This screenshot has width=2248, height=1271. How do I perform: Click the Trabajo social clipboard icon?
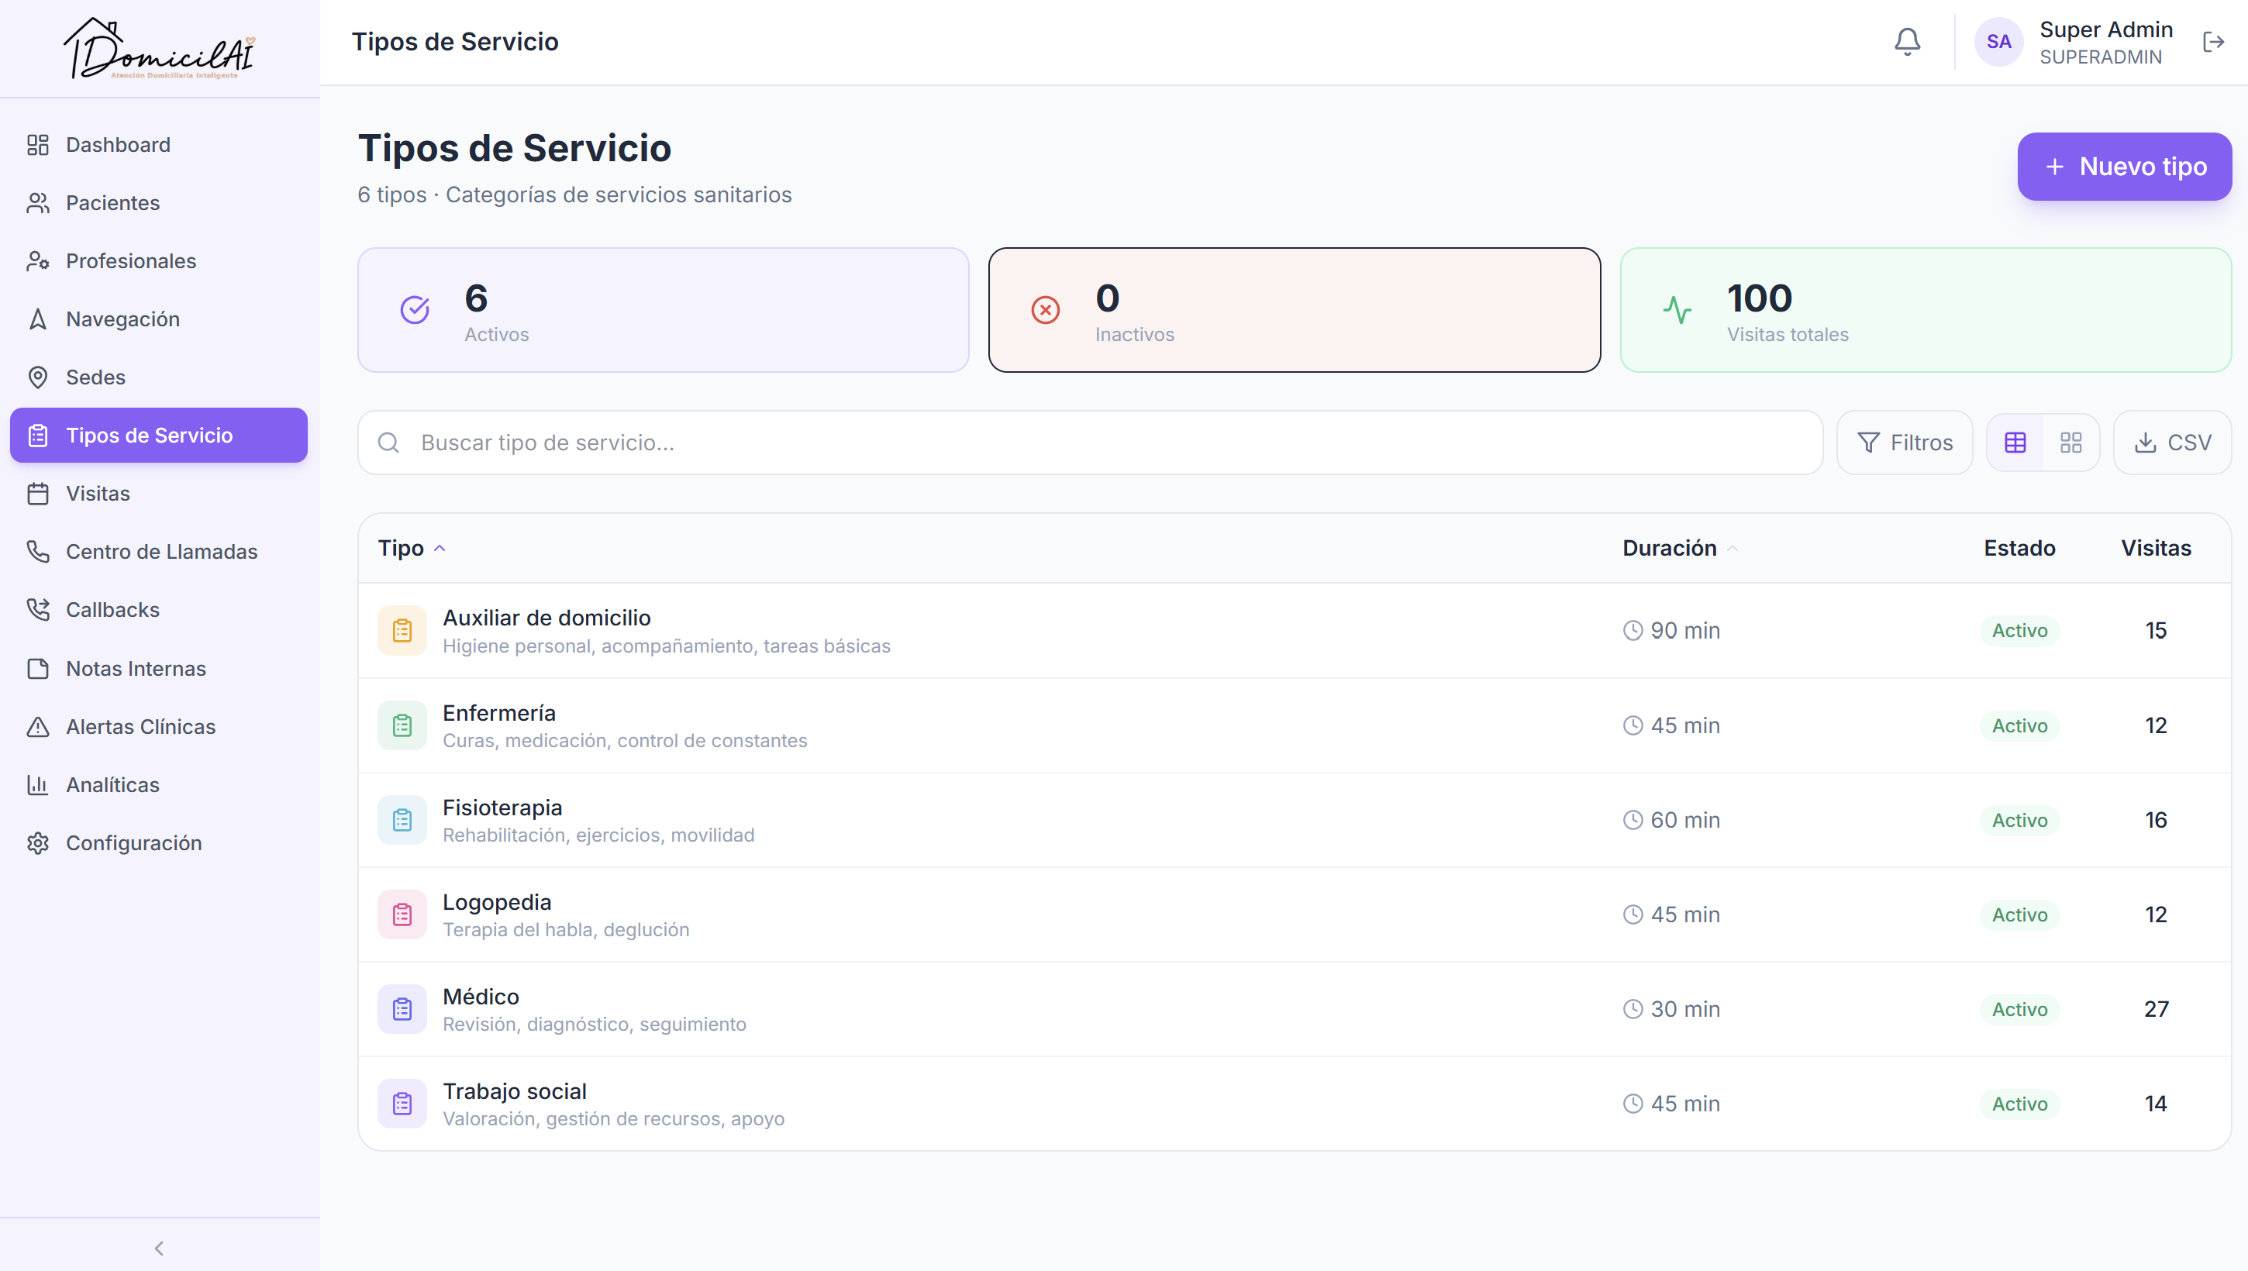(402, 1104)
